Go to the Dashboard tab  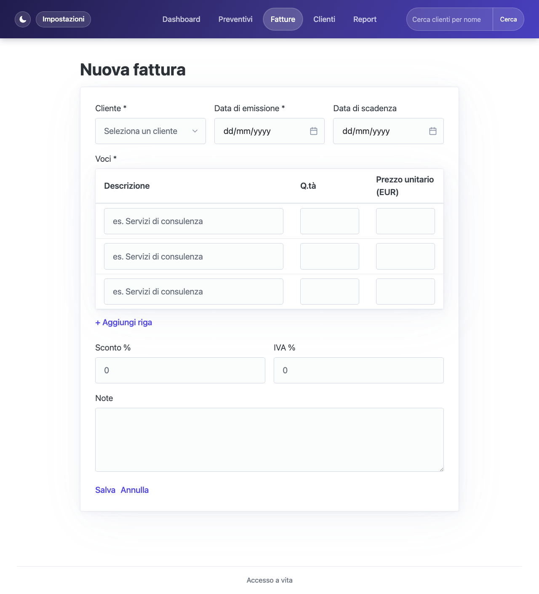pyautogui.click(x=181, y=19)
